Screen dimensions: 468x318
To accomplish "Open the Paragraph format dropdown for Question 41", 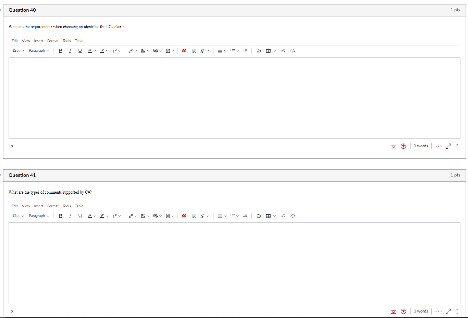I will (39, 216).
